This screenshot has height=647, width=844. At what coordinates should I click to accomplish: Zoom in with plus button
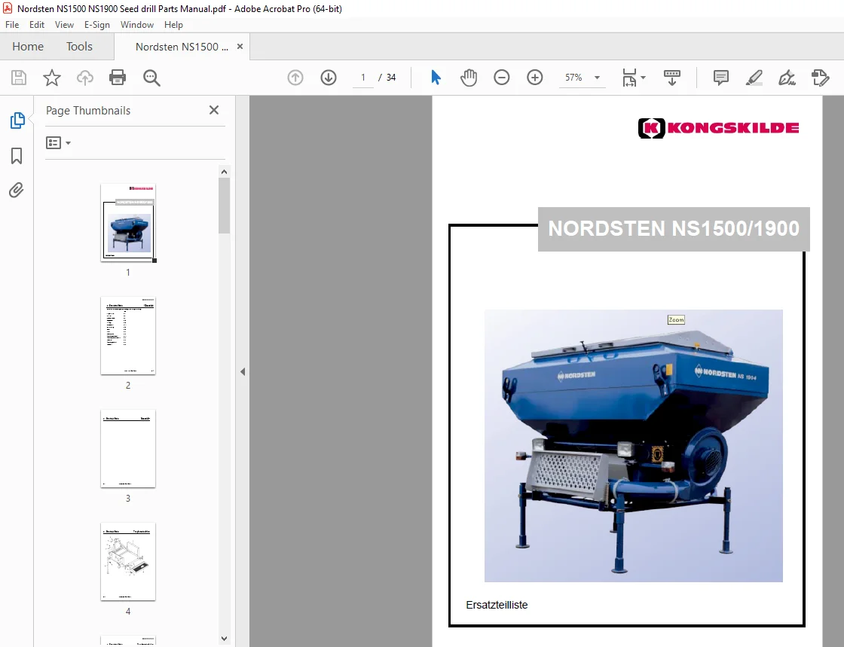click(x=534, y=78)
